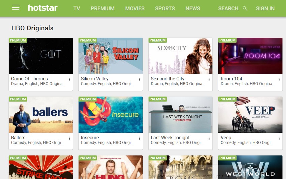Click the SEARCH label
The image size is (286, 179).
pos(228,9)
